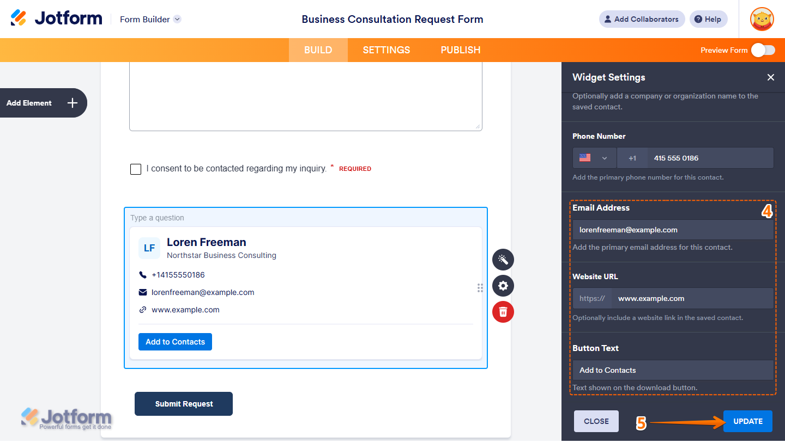Switch to the SETTINGS tab
This screenshot has width=785, height=443.
click(x=387, y=50)
